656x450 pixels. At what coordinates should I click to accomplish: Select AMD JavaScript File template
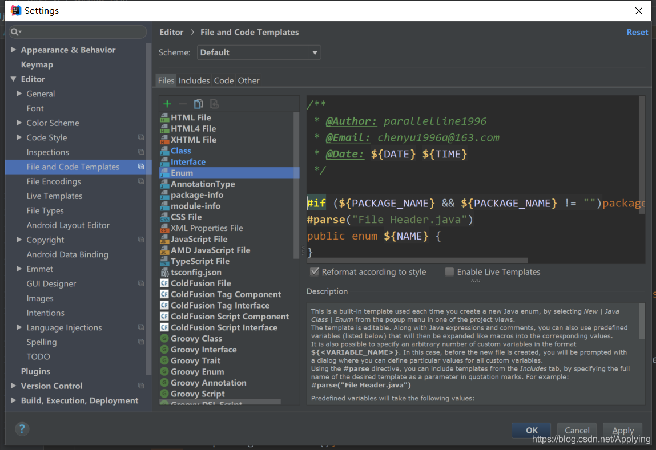(211, 250)
